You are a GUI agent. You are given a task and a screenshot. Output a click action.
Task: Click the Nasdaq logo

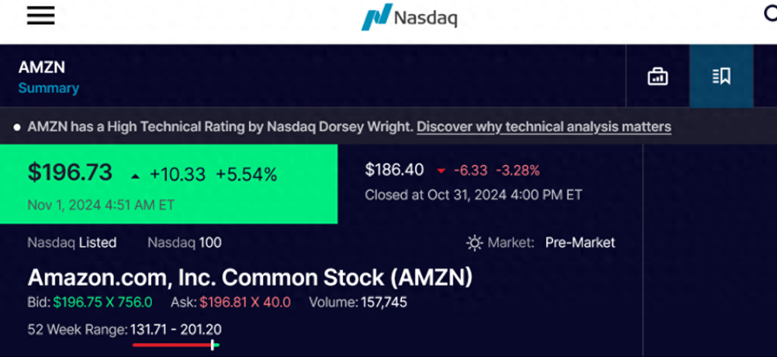tap(409, 17)
